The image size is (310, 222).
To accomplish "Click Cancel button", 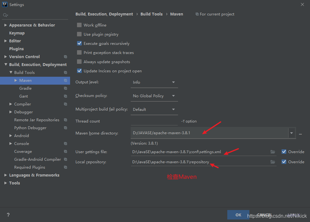I will [264, 215].
